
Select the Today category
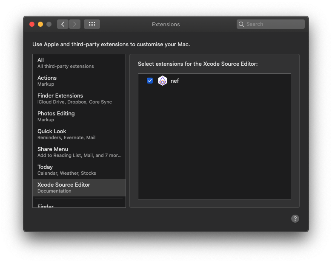pos(79,170)
